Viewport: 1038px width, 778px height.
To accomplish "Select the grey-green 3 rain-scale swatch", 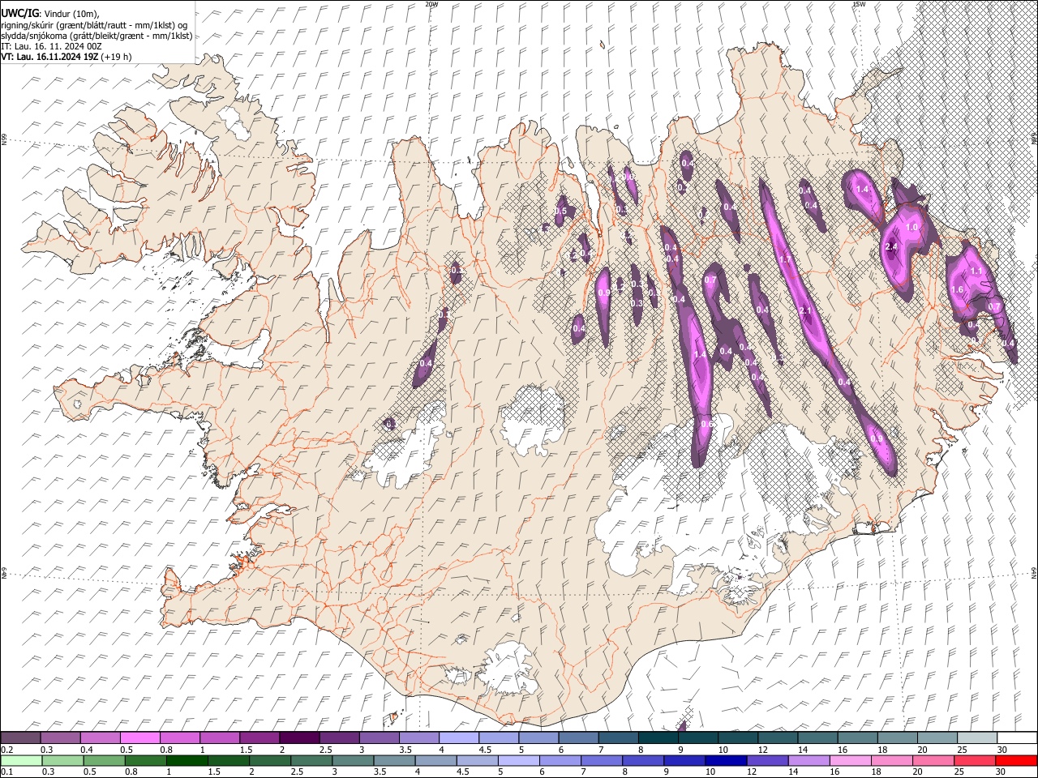I will (x=354, y=760).
